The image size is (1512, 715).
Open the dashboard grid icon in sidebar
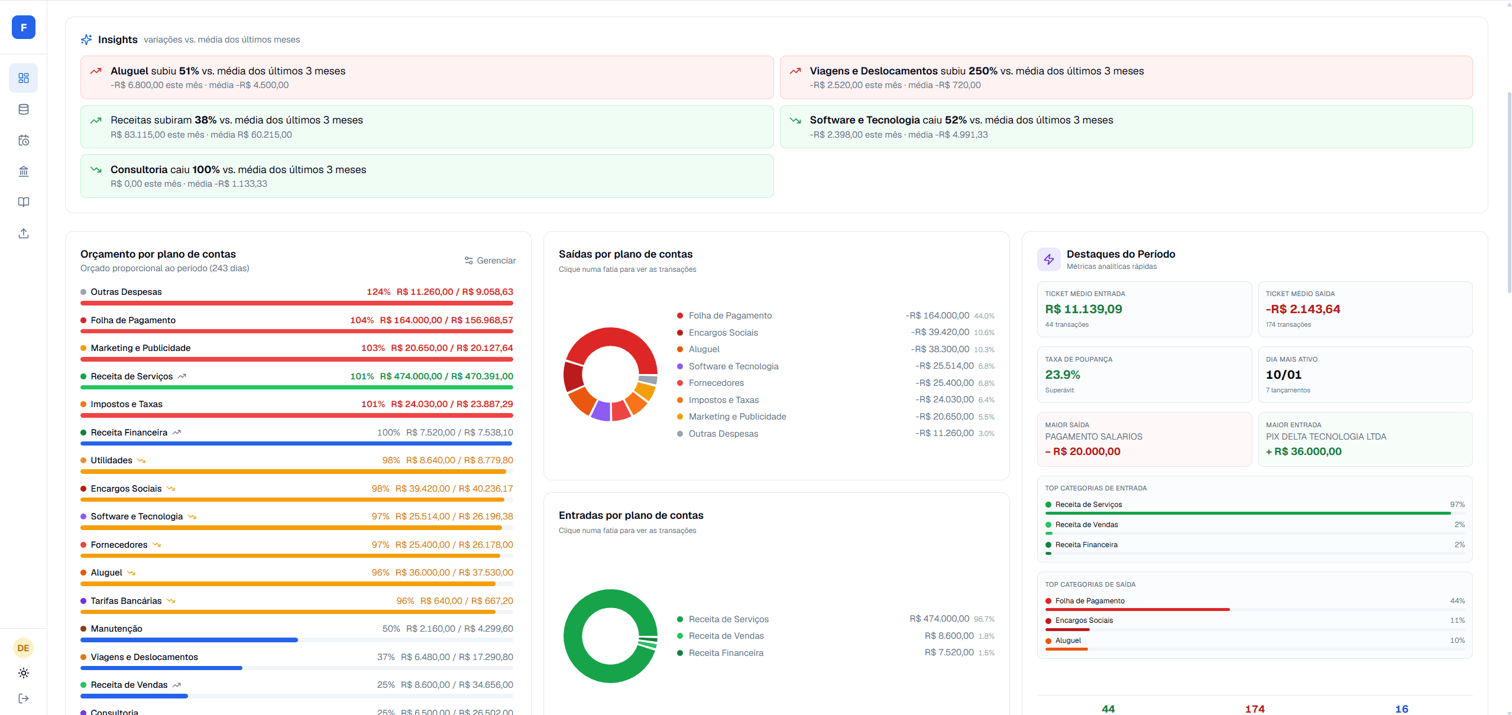24,78
